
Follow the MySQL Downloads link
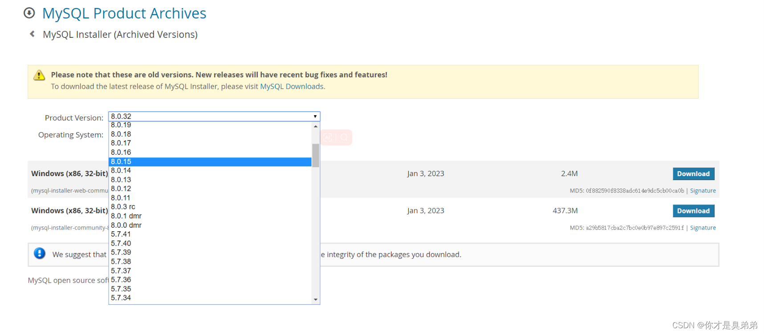(x=292, y=86)
